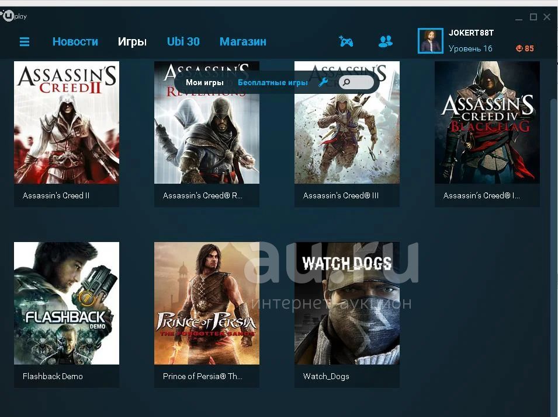Open the Assassin's Creed II cover
The height and width of the screenshot is (417, 558).
pyautogui.click(x=67, y=122)
